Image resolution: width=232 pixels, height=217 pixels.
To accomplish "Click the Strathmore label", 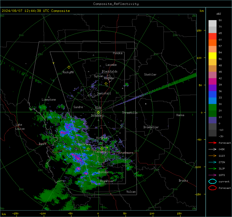I will (125, 153).
